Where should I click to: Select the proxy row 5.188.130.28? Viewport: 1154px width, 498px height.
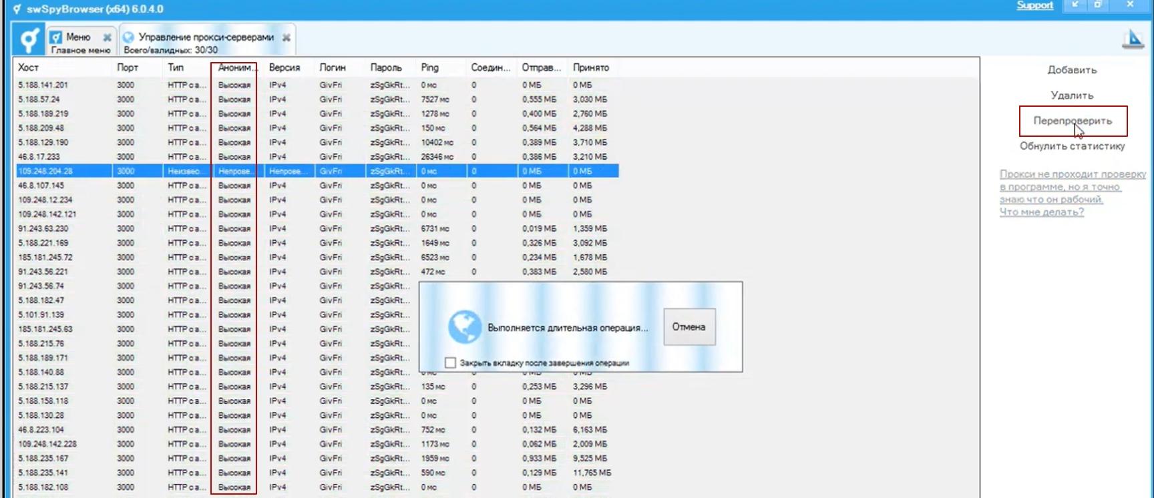(317, 415)
